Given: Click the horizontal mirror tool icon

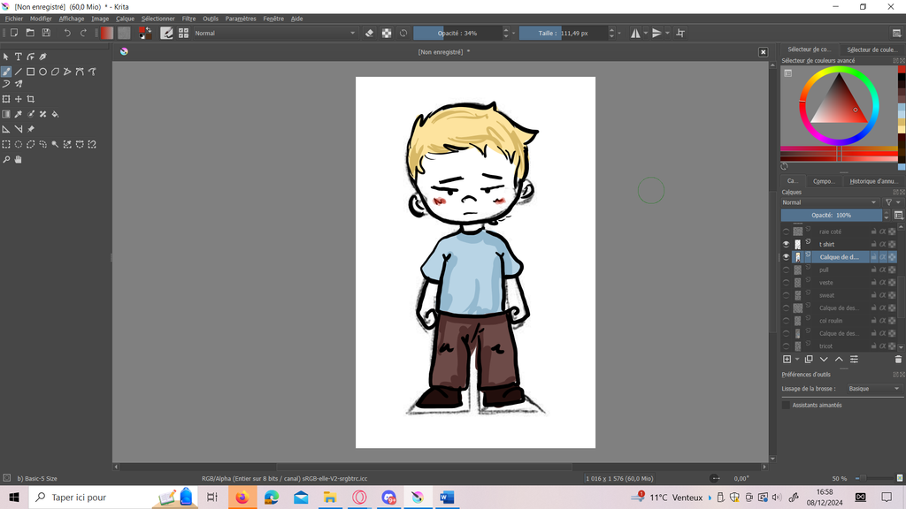Looking at the screenshot, I should (x=636, y=33).
